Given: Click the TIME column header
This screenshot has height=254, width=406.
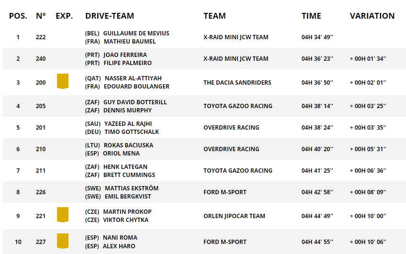Looking at the screenshot, I should (x=311, y=16).
